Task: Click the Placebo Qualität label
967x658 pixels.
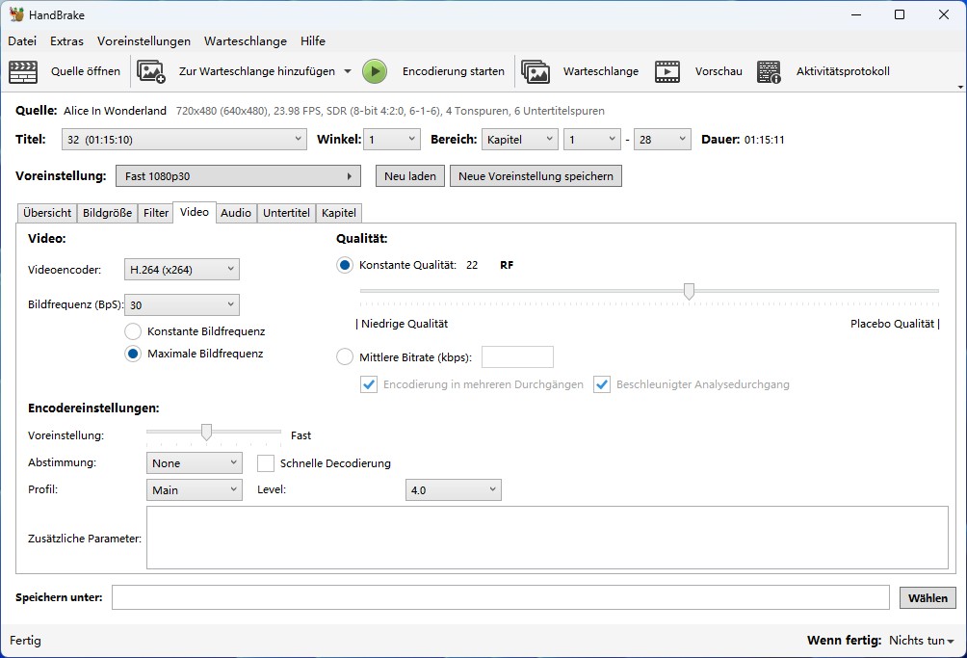Action: point(893,324)
